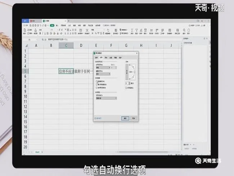Close the cell format dialog
The image size is (234, 176).
pos(137,53)
